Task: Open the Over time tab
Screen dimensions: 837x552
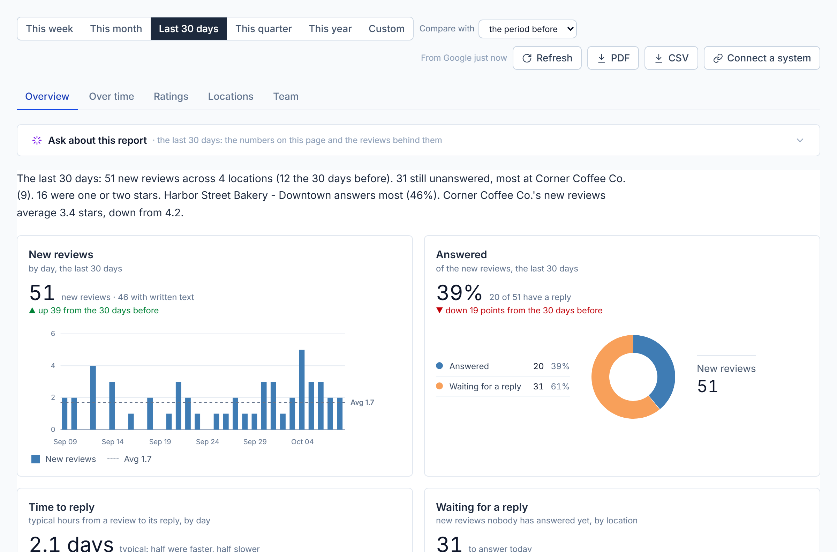Action: pos(112,96)
